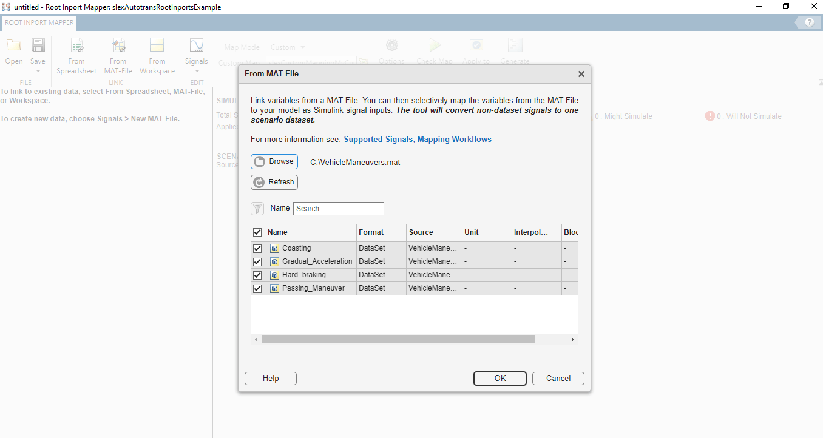
Task: Click the filter funnel icon beside Name
Action: click(257, 209)
